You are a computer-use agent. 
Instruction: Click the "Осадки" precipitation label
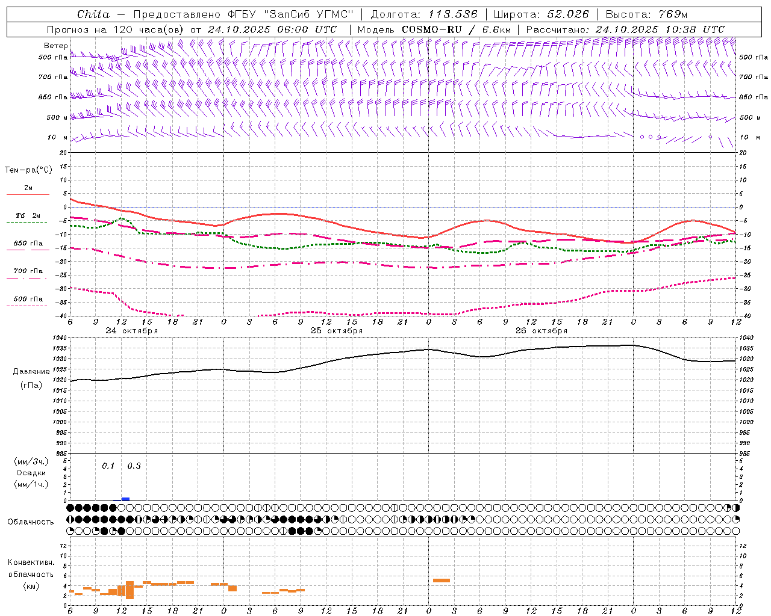tap(31, 473)
